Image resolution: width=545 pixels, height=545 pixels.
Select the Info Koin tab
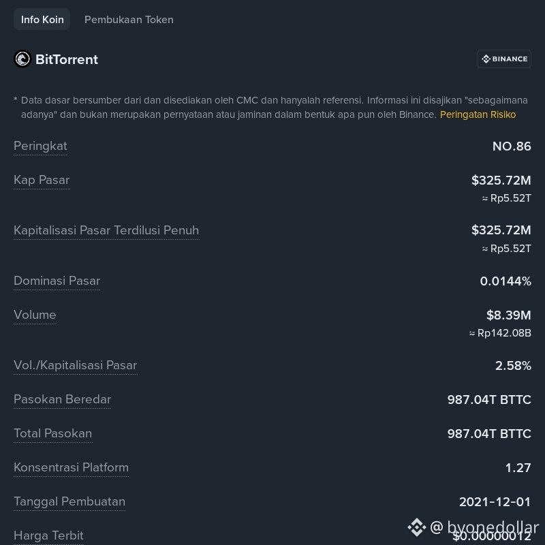click(x=42, y=20)
